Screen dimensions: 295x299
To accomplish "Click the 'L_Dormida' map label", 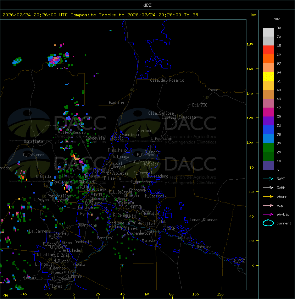I will [x=202, y=247].
